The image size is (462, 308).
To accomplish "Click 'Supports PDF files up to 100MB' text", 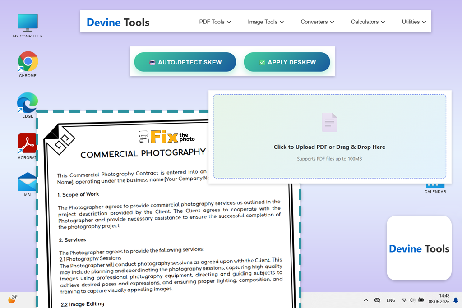I will [329, 159].
